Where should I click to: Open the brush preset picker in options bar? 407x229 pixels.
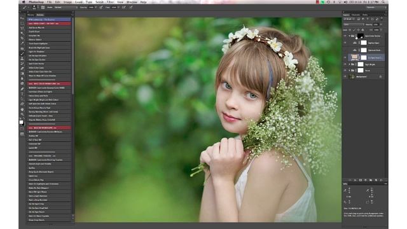[34, 8]
